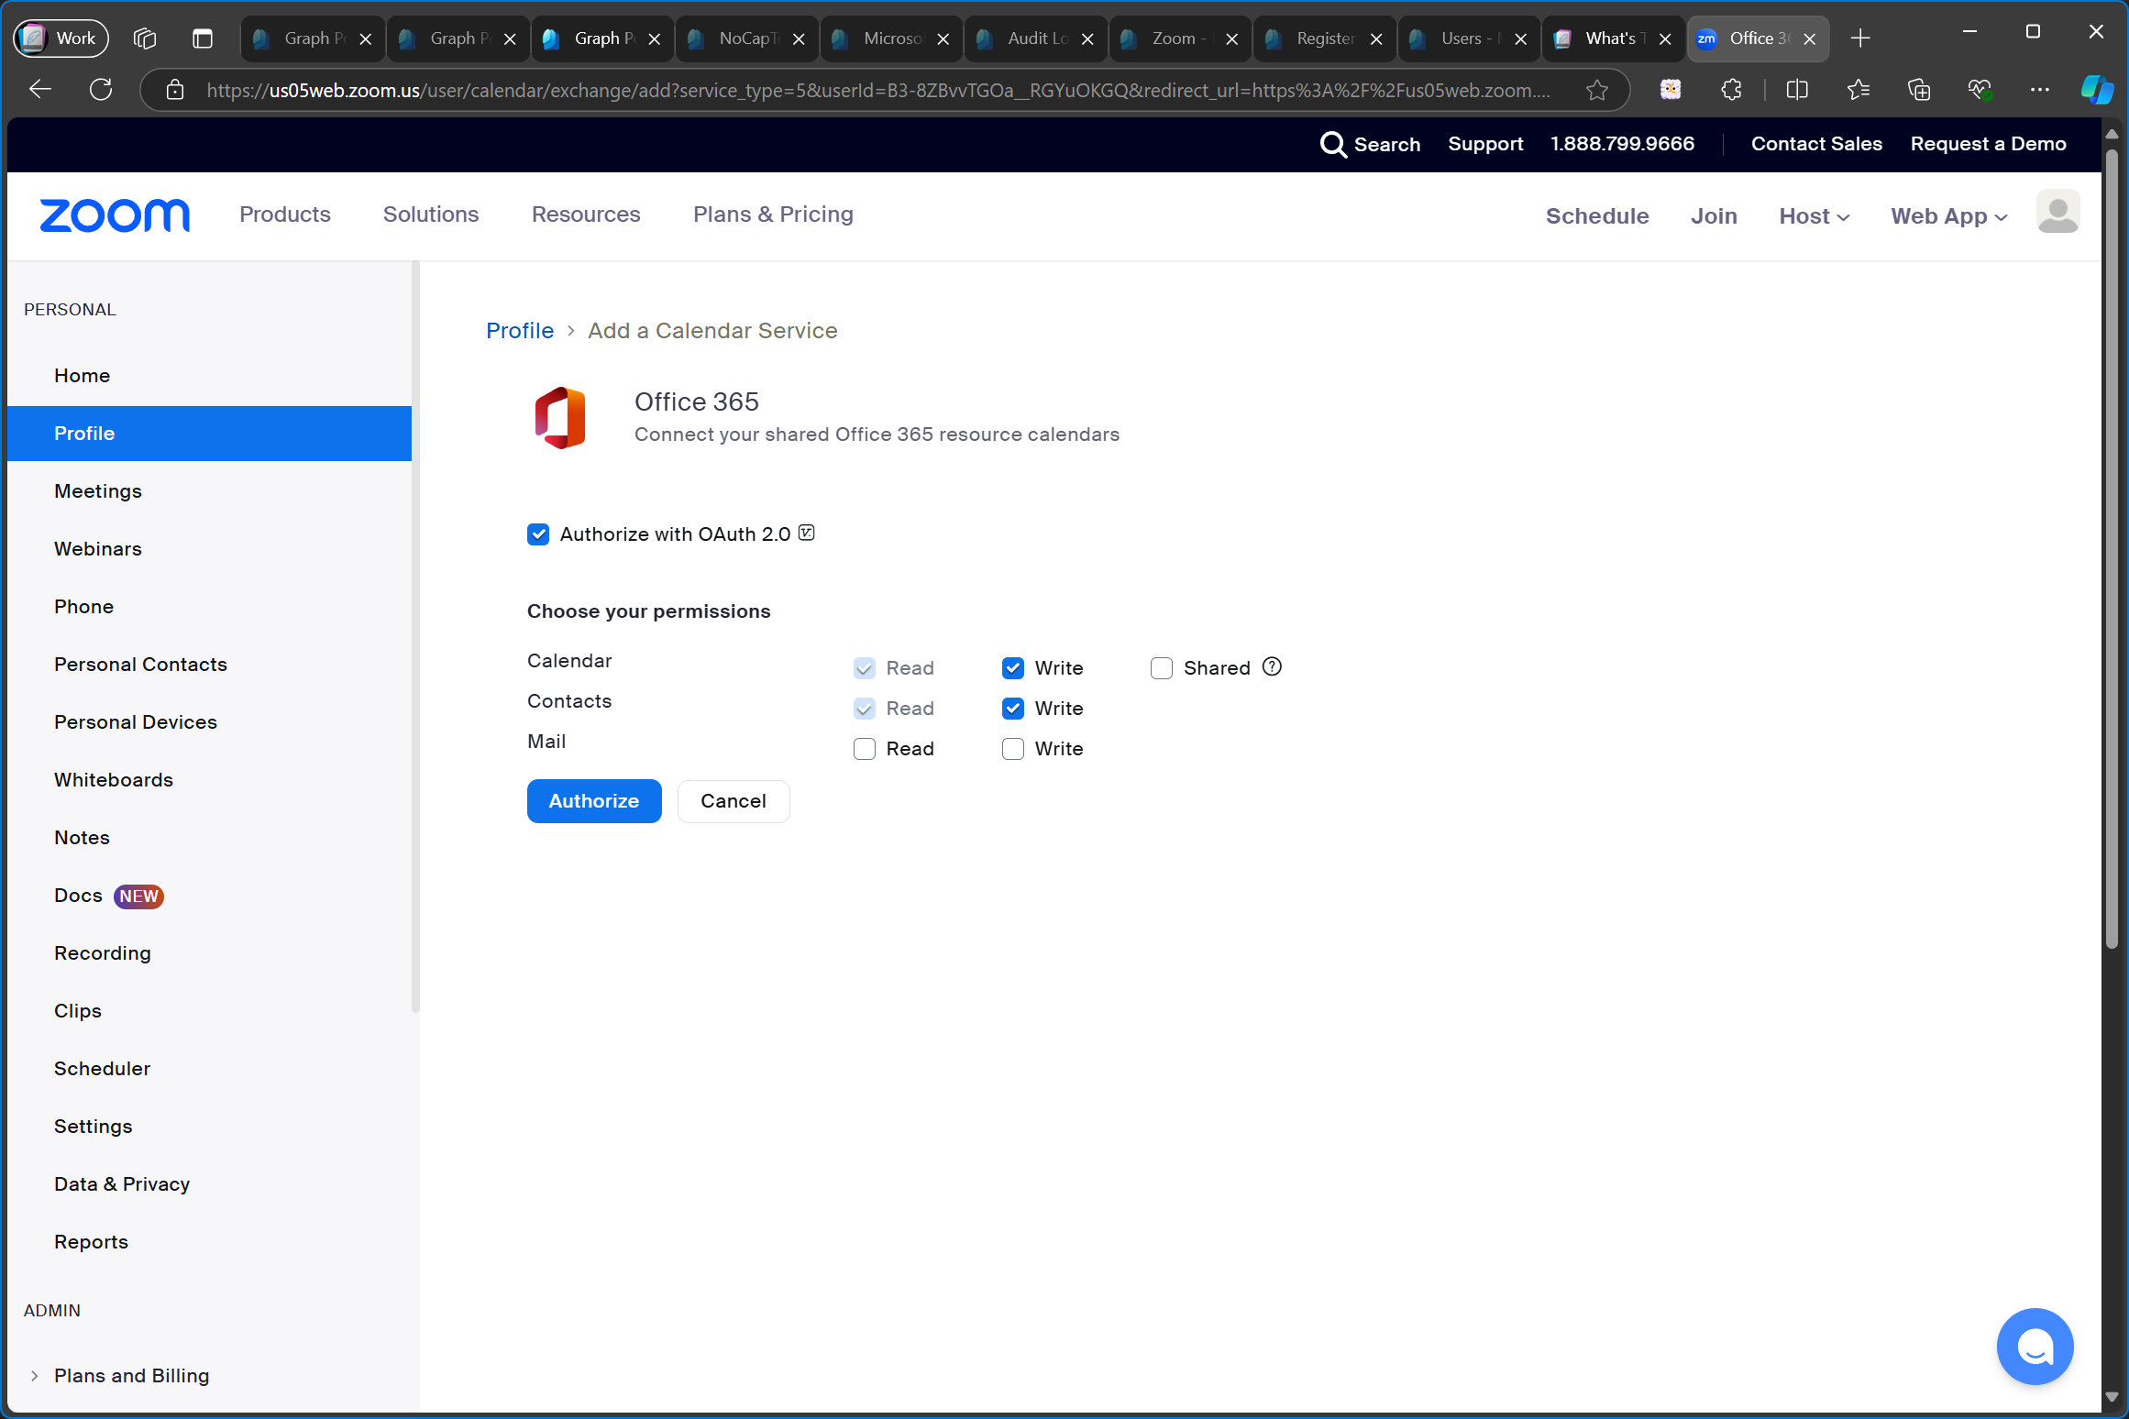Click the site lock icon in address bar

tap(175, 90)
